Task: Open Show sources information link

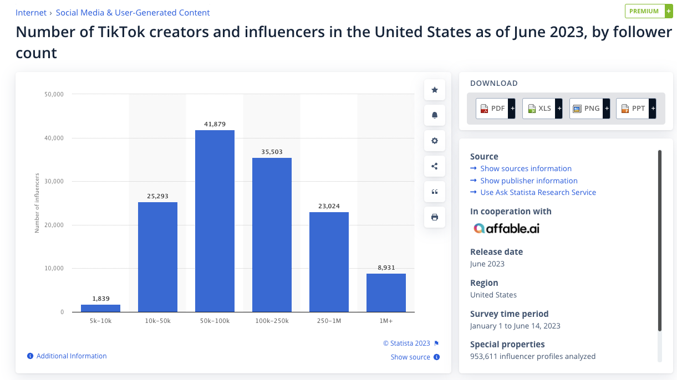Action: point(526,168)
